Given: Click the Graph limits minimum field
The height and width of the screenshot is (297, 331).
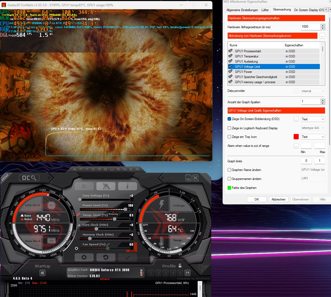Looking at the screenshot, I should pyautogui.click(x=306, y=161).
